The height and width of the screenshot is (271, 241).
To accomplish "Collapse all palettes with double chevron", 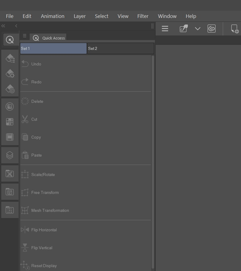I will click(3, 26).
